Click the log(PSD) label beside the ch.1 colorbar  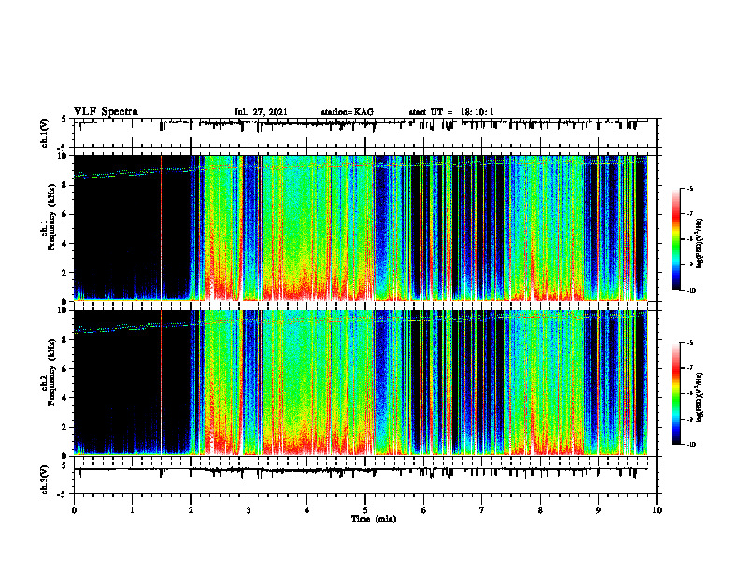700,244
